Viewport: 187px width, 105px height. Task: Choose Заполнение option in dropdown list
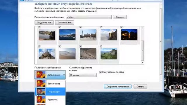(50, 84)
